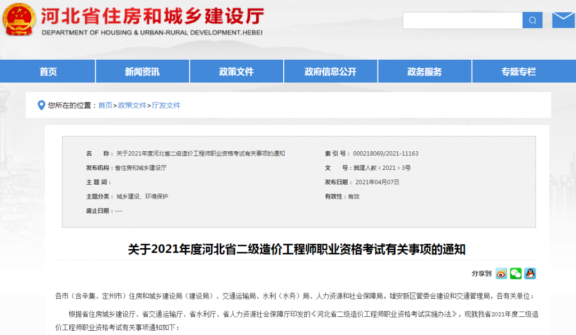Select 政策文件 in the navigation bar

(236, 71)
